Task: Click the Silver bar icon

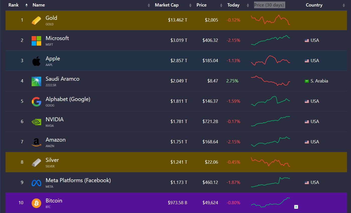Action: pyautogui.click(x=36, y=162)
